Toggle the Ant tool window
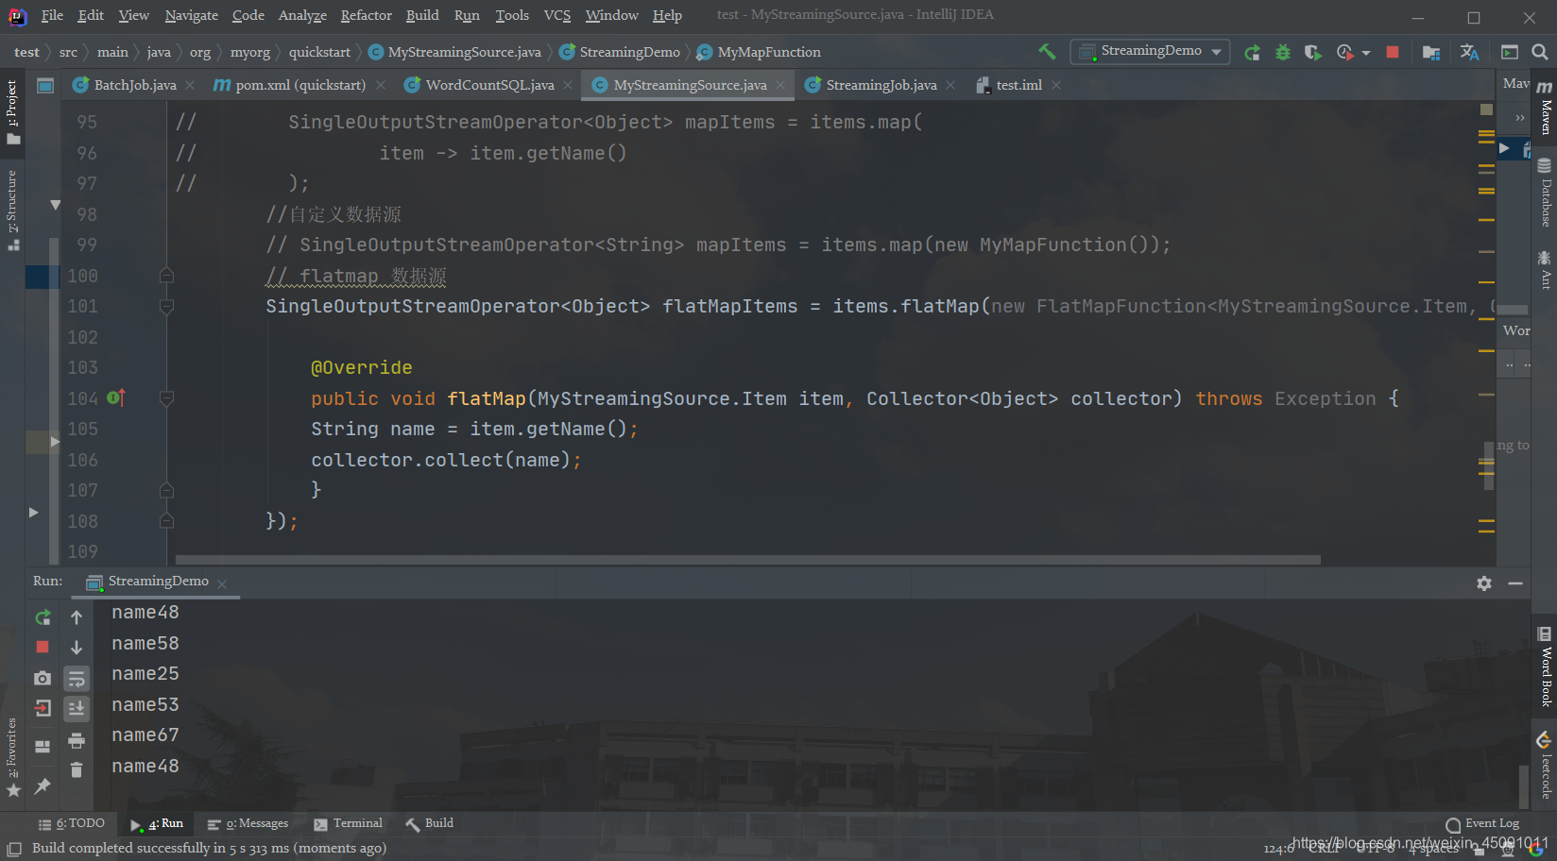 (x=1545, y=269)
